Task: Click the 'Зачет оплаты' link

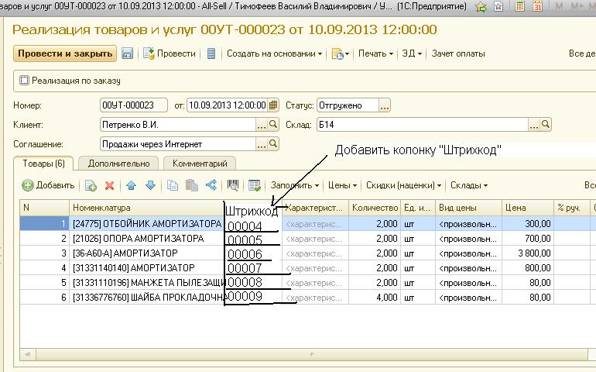Action: [x=458, y=53]
